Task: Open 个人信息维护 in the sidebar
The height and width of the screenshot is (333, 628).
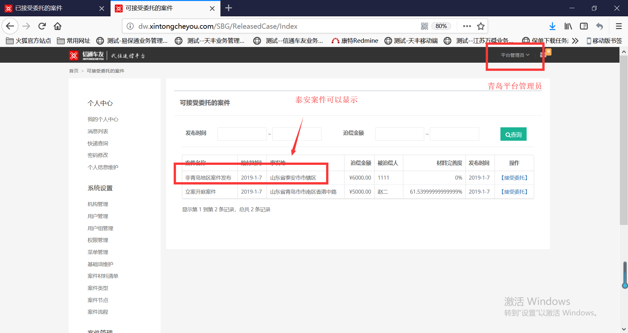Action: coord(103,167)
